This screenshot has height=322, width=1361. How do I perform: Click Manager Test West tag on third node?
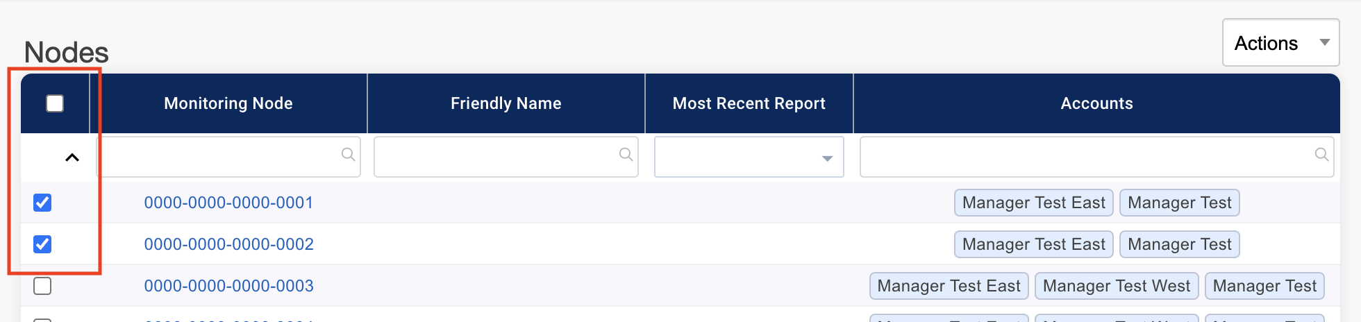(x=1116, y=286)
